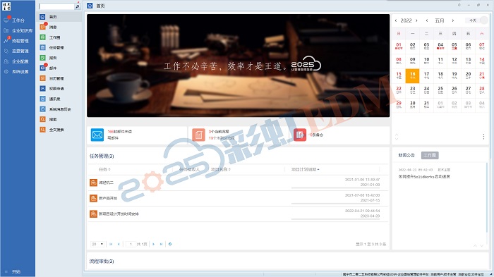Focus the navigation search input field
494x277 pixels.
click(x=56, y=6)
